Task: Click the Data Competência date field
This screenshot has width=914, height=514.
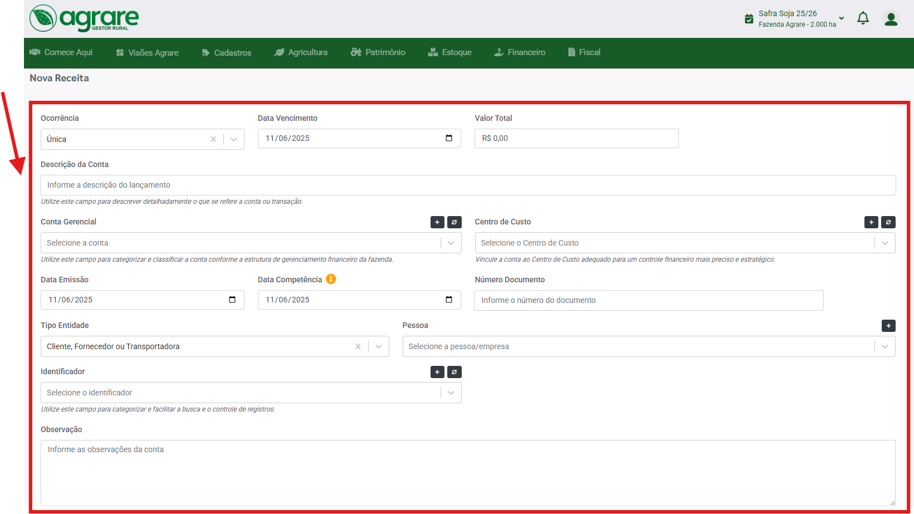Action: pos(359,300)
